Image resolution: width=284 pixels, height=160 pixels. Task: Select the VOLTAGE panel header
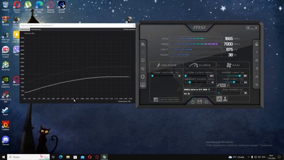click(167, 65)
